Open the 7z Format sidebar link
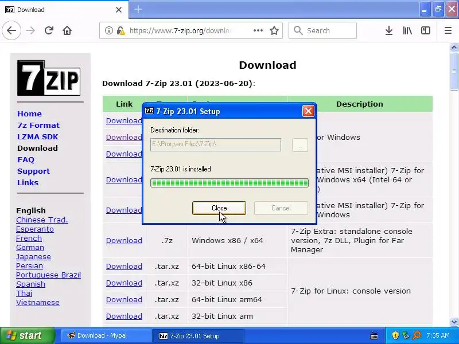The image size is (459, 344). point(38,125)
